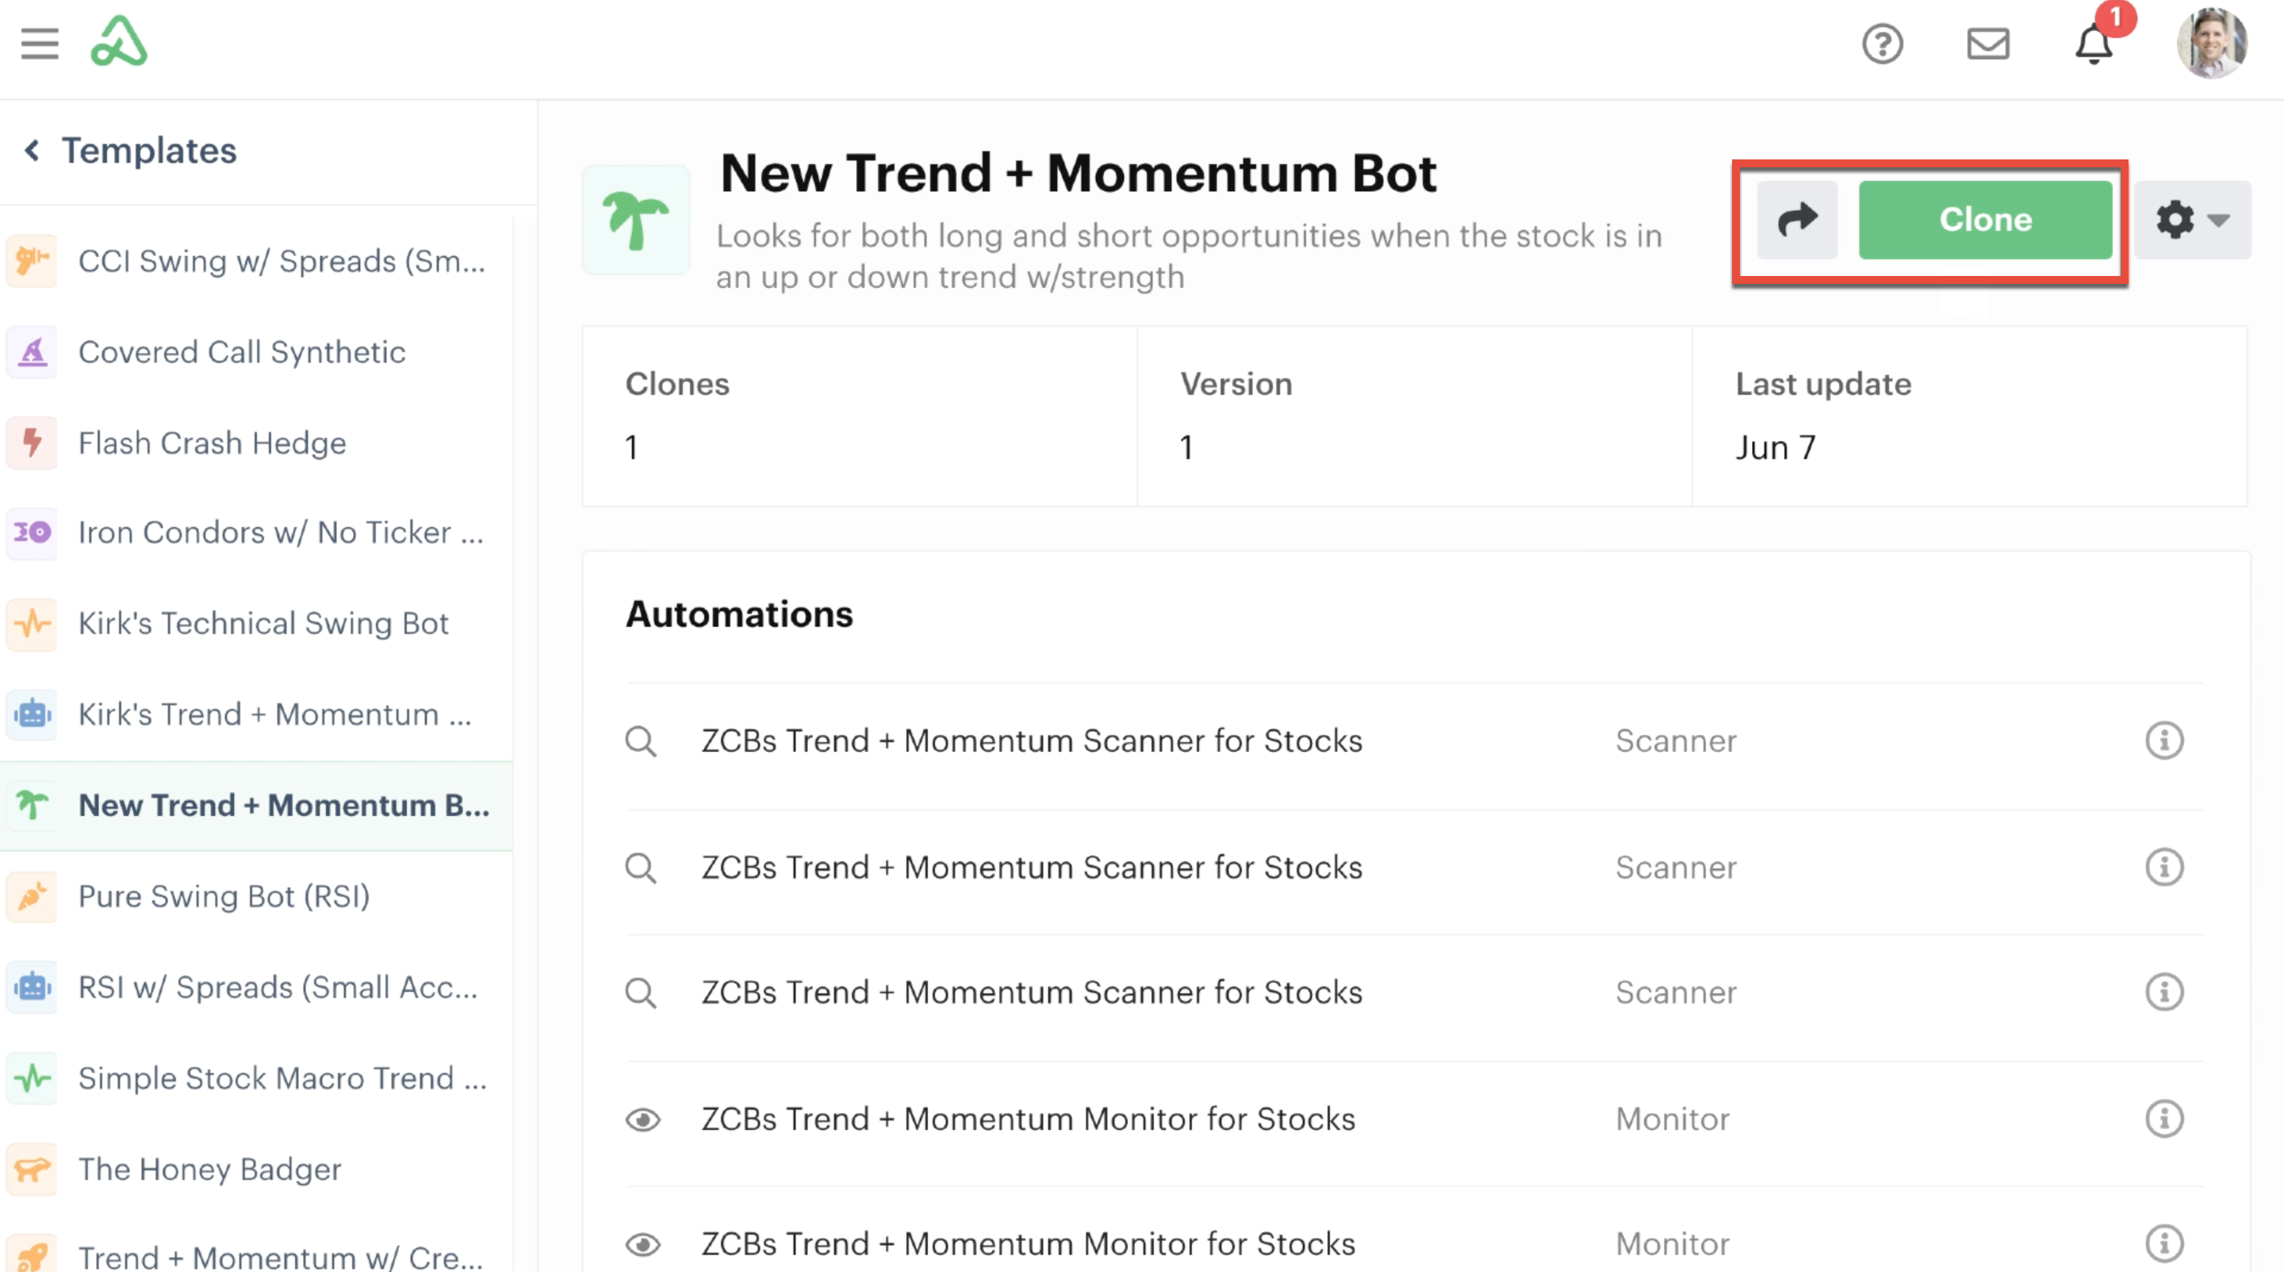Image resolution: width=2284 pixels, height=1272 pixels.
Task: Select Pure Swing Bot (RSI) template
Action: click(x=224, y=896)
